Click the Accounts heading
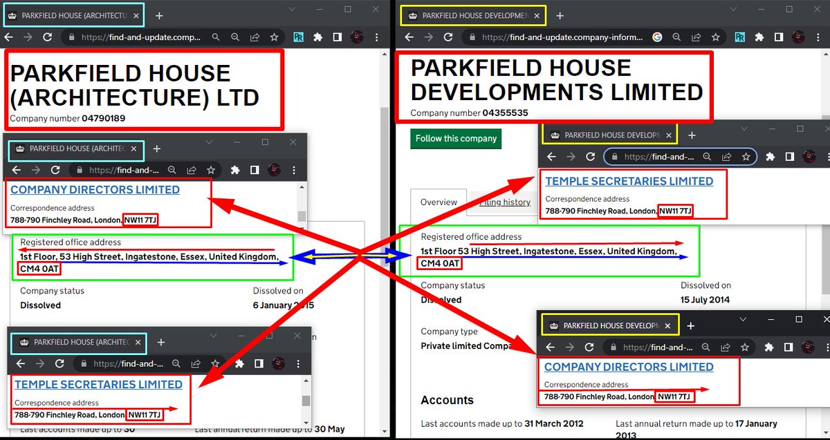830x440 pixels. (447, 400)
